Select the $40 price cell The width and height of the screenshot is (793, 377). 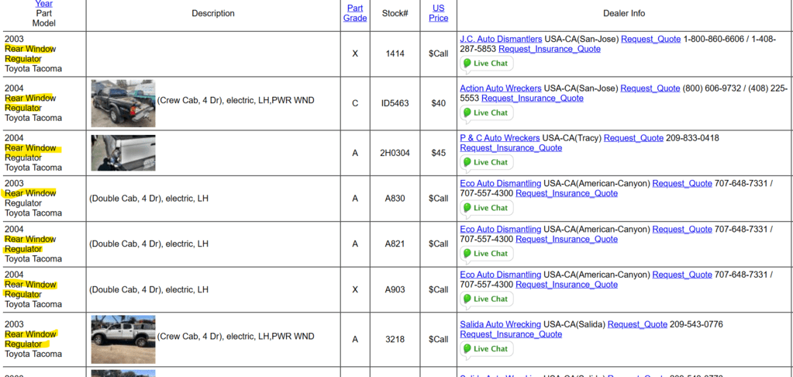pos(439,103)
